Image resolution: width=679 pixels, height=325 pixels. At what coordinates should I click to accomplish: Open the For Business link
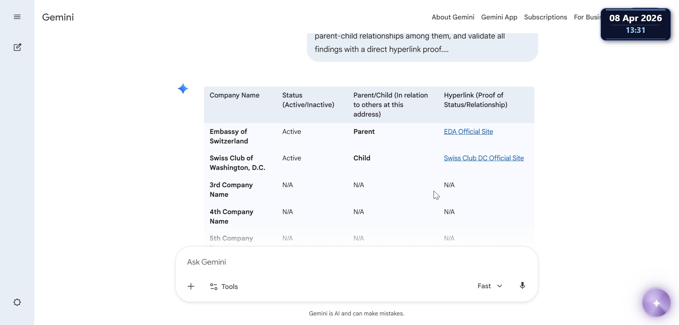pyautogui.click(x=587, y=17)
